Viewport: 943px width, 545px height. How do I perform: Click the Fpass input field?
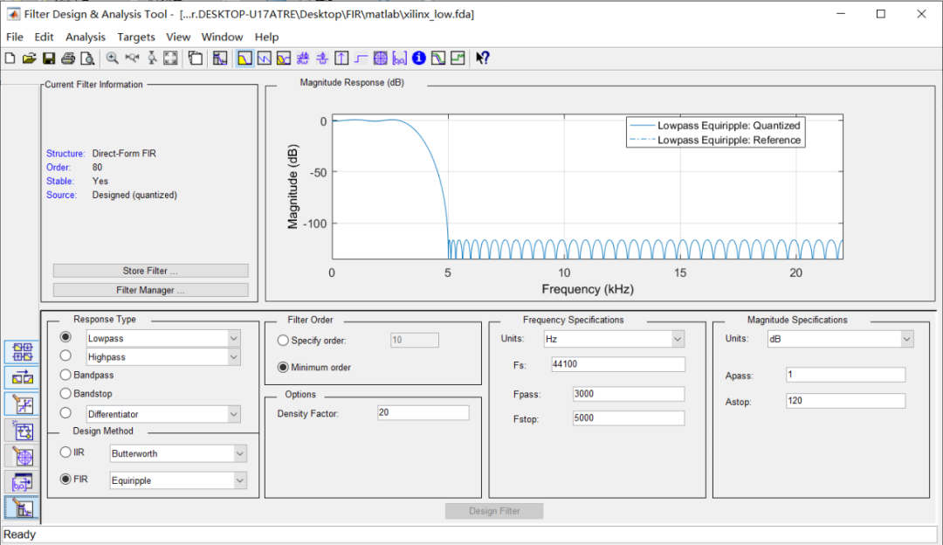click(x=628, y=394)
